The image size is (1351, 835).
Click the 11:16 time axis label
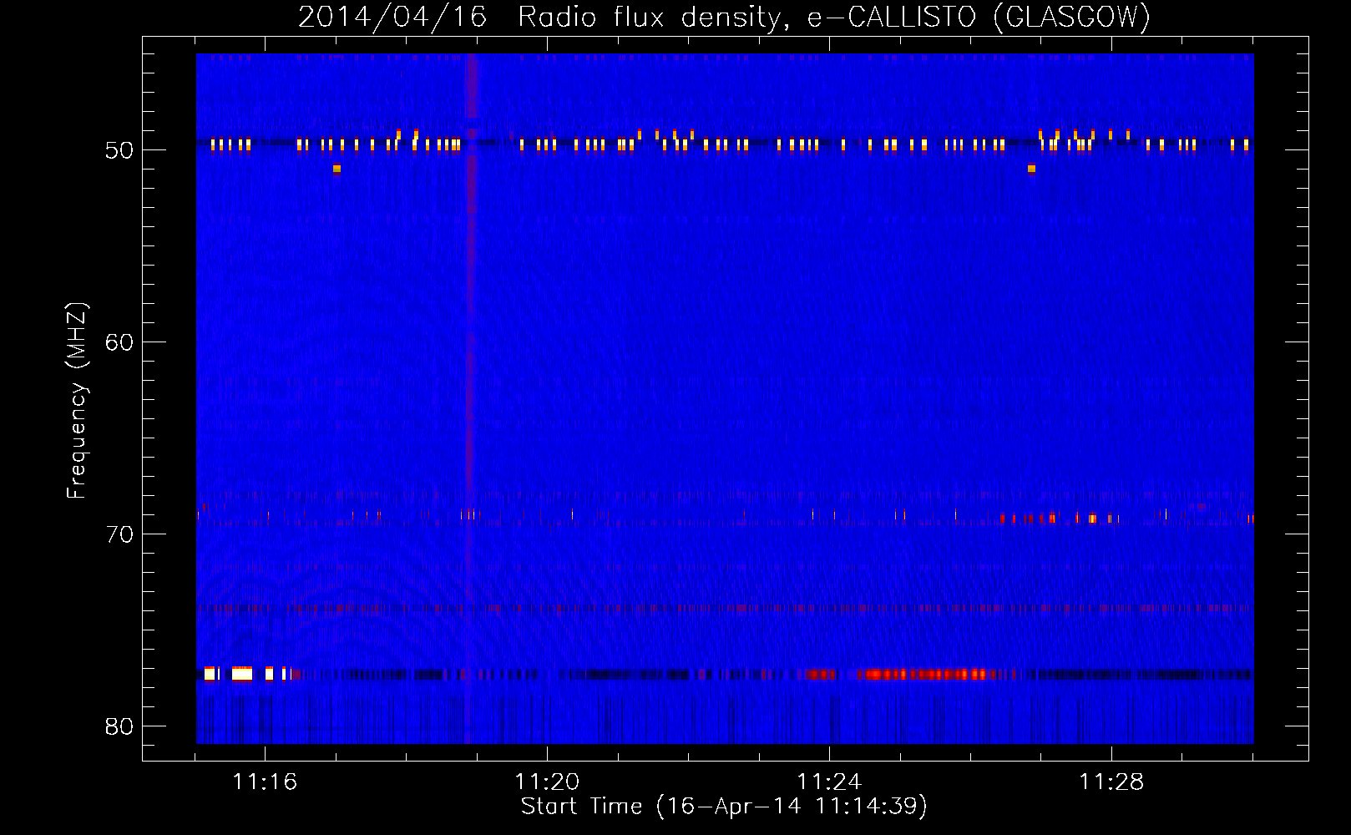[x=265, y=782]
